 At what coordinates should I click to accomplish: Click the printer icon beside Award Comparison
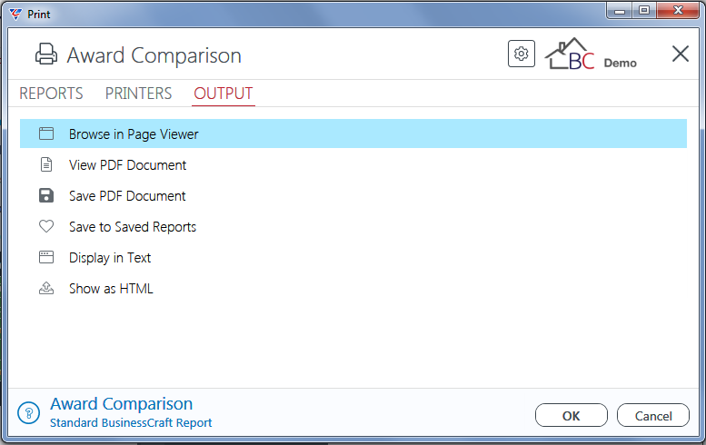[x=46, y=54]
